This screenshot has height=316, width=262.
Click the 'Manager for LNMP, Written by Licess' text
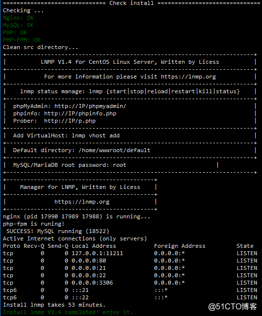click(80, 187)
